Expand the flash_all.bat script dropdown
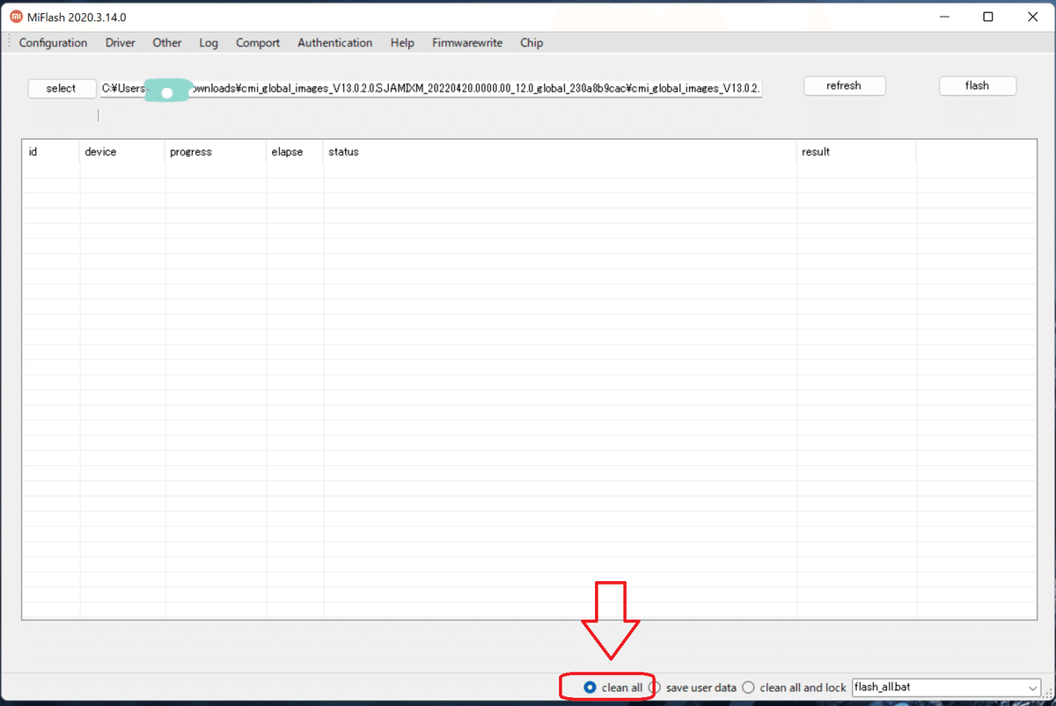 1032,688
